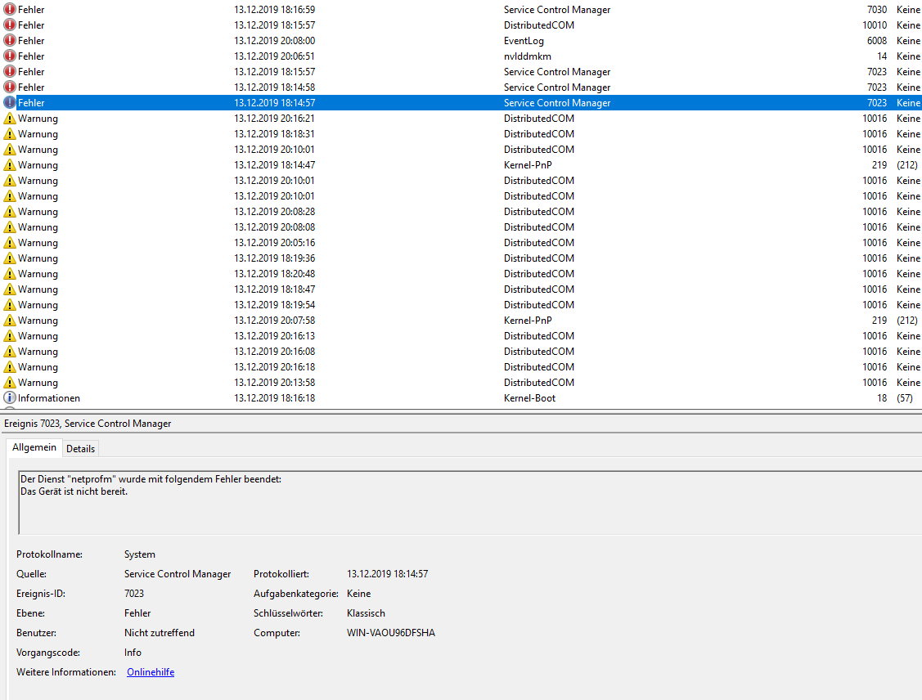The height and width of the screenshot is (700, 922).
Task: Click the date '13.12.2019 20:13:58' cell
Action: (275, 382)
